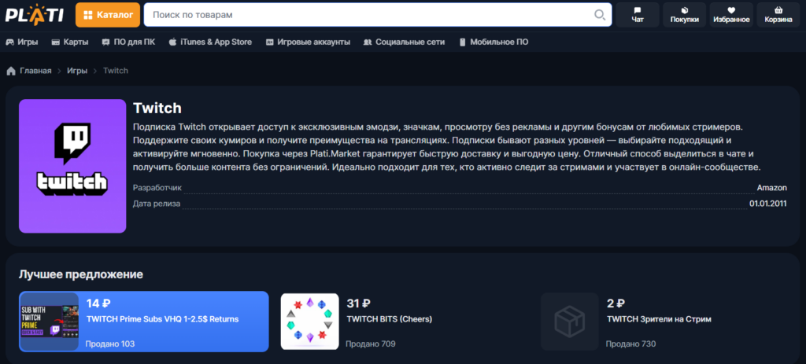Go to Игры breadcrumb link
Screen dimensions: 806x364
[x=77, y=71]
